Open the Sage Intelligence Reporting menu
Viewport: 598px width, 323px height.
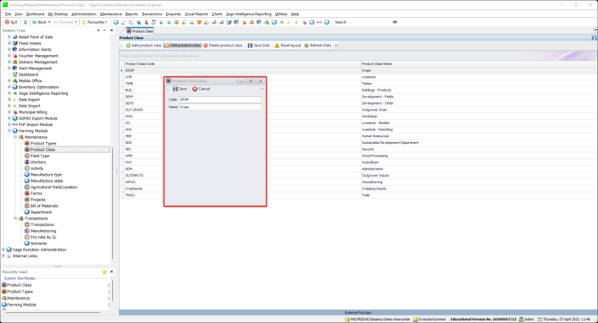click(x=249, y=13)
